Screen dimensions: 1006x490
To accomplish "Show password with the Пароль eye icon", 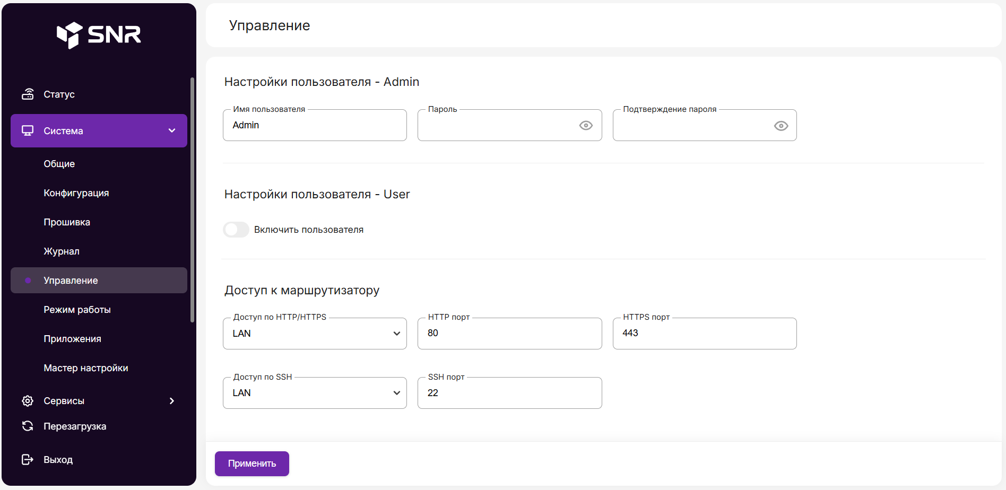I will tap(586, 125).
